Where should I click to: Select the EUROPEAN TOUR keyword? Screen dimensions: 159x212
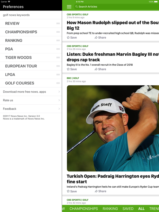click(21, 66)
